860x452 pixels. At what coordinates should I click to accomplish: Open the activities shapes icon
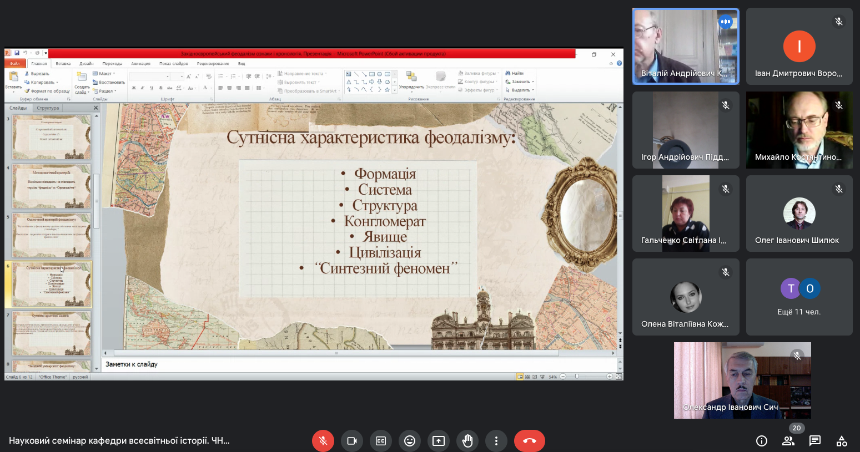coord(842,441)
